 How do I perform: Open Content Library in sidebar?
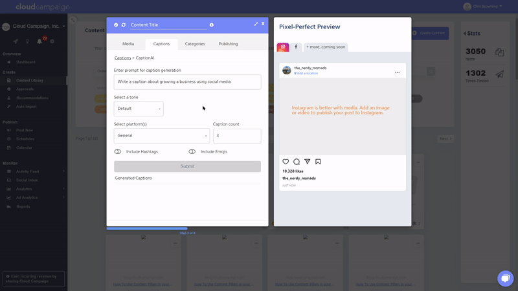[30, 80]
